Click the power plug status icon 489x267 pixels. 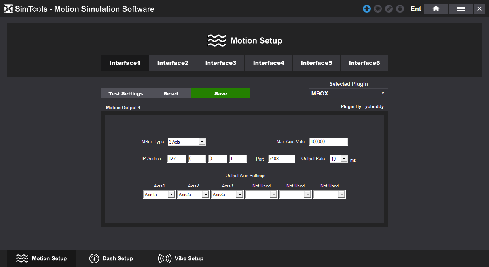tap(400, 9)
